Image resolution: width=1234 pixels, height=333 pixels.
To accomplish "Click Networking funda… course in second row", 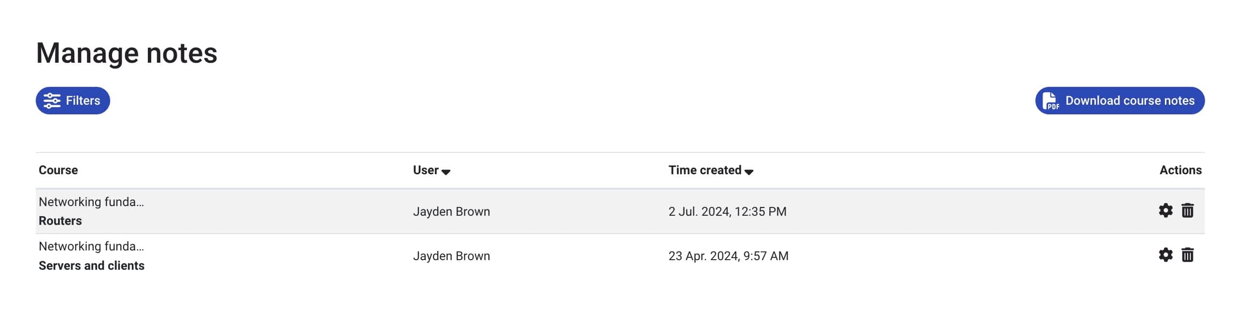I will (91, 246).
